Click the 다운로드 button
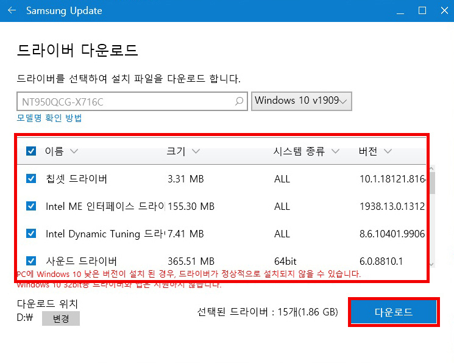 pyautogui.click(x=394, y=312)
